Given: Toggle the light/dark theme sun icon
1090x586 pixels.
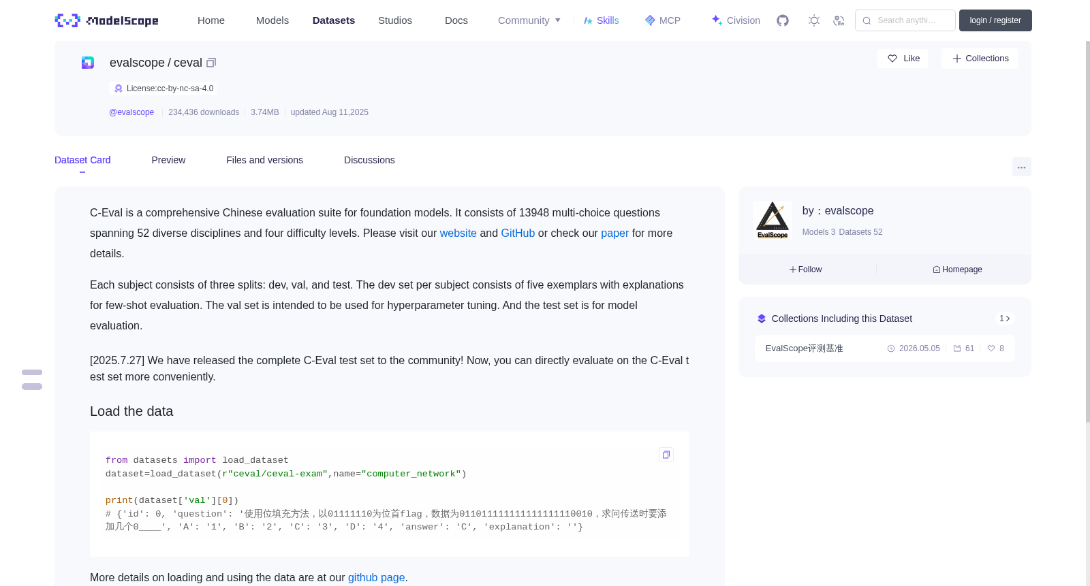Looking at the screenshot, I should pos(813,20).
